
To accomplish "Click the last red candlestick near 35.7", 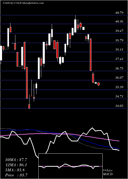I will coord(99,84).
